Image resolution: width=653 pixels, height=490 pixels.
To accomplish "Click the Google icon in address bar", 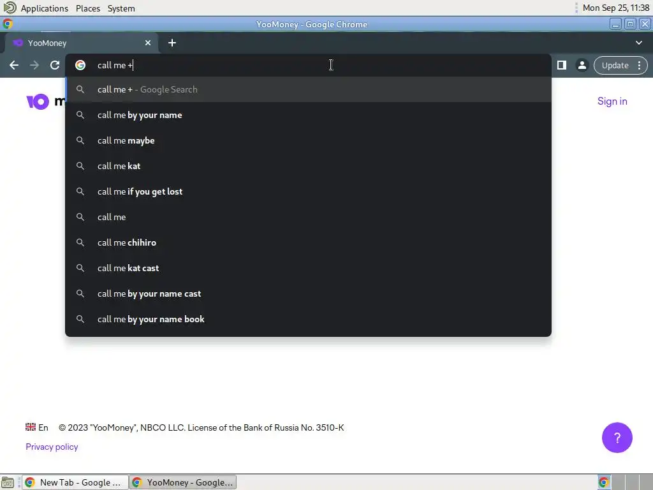I will click(x=80, y=65).
